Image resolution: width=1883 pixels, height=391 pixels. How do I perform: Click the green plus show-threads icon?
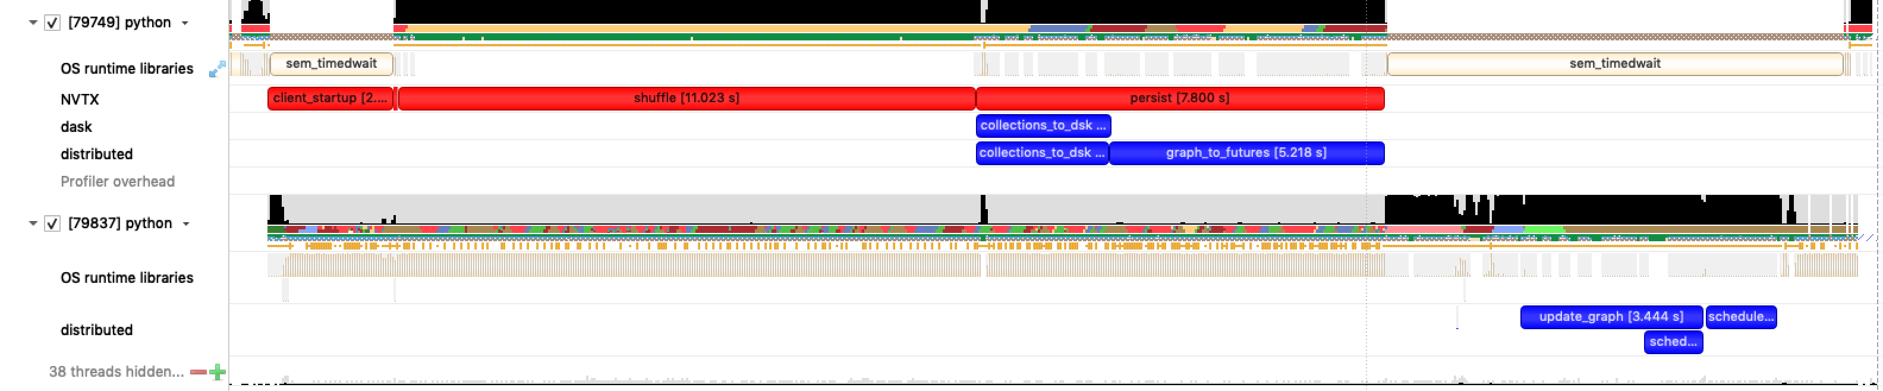click(218, 373)
